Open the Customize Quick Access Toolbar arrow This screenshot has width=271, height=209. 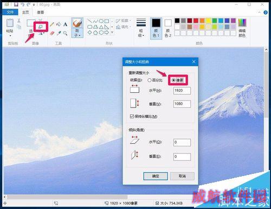click(34, 4)
